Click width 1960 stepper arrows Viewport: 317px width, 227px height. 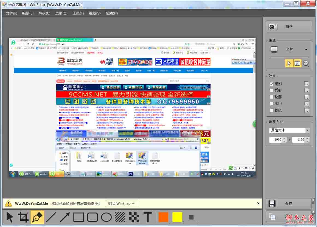(x=284, y=140)
